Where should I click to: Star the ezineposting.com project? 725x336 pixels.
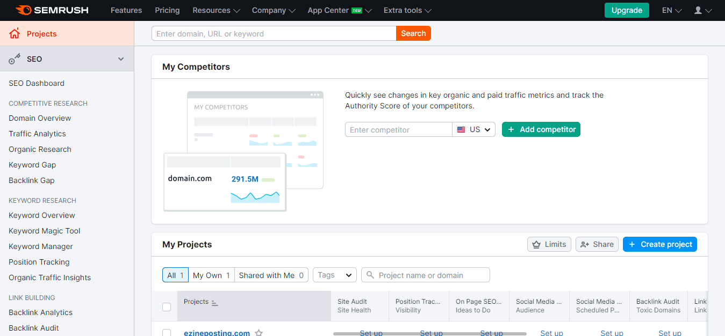click(x=259, y=333)
